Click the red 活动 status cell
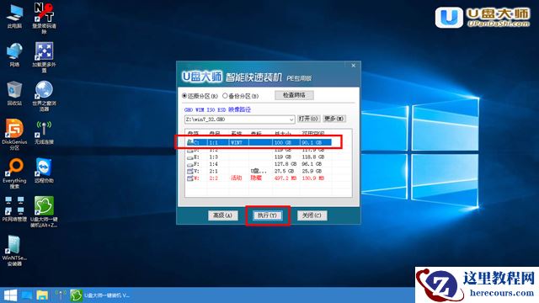 236,178
